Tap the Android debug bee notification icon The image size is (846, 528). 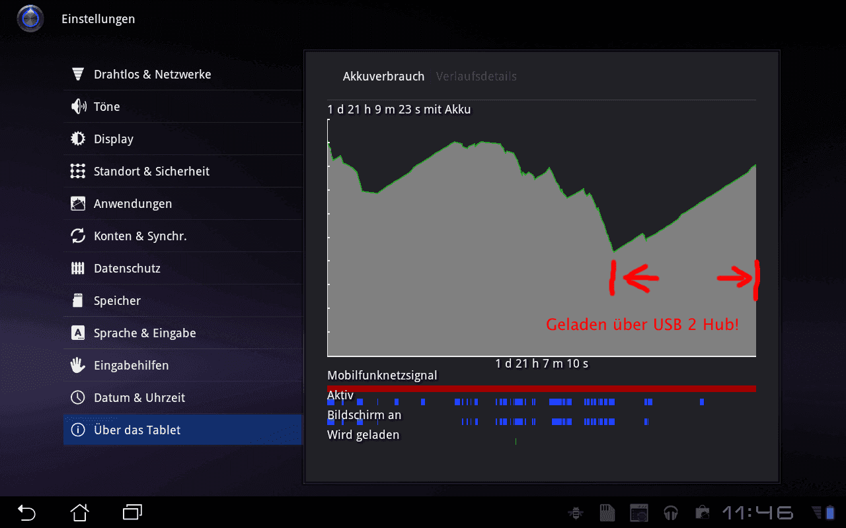point(576,512)
